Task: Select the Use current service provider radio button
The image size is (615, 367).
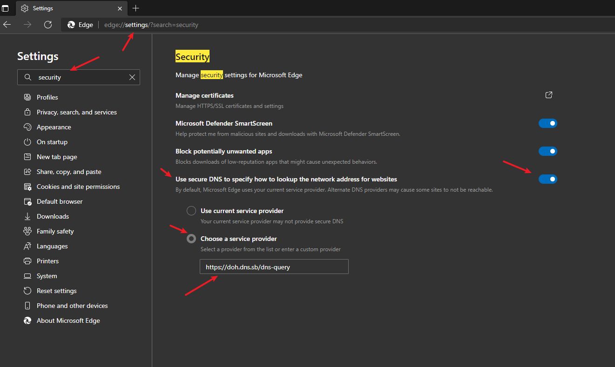Action: point(191,211)
